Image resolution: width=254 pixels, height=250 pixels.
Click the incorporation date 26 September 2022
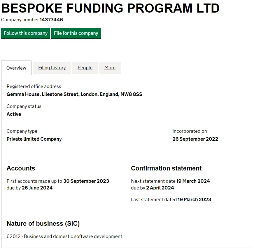coord(195,139)
